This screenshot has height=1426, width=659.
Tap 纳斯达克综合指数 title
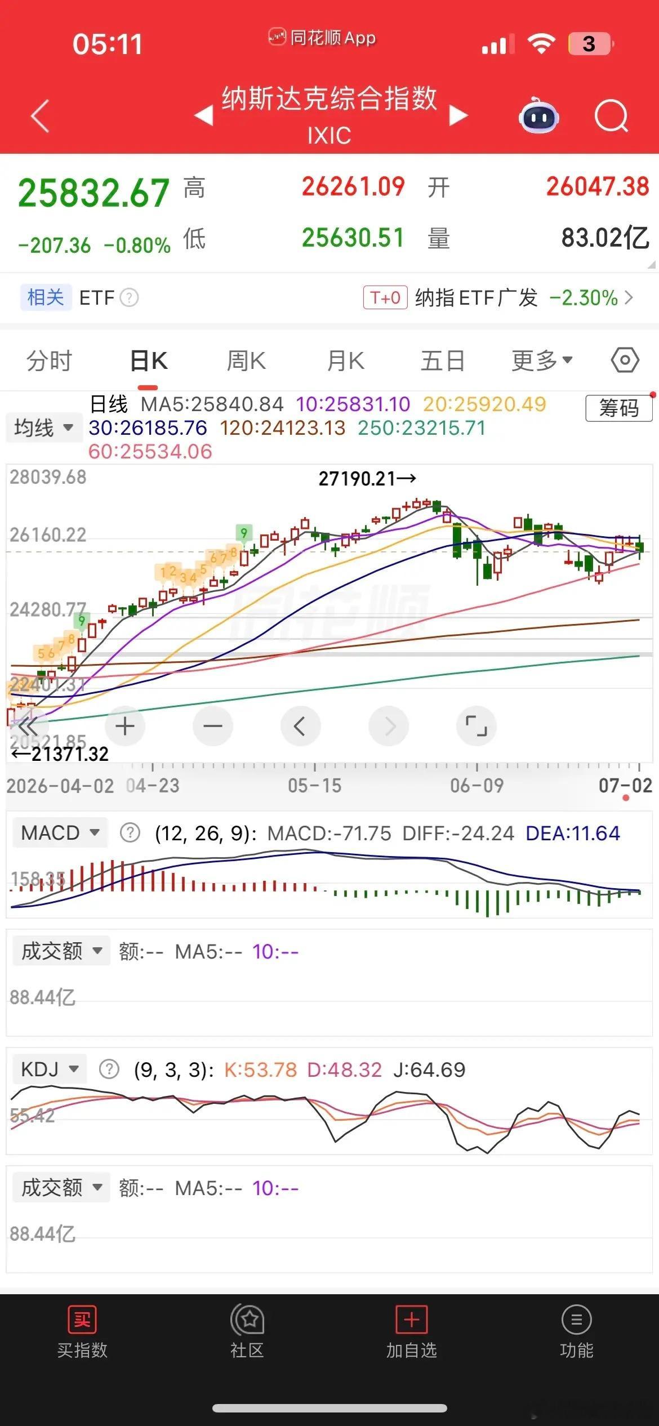coord(329,99)
